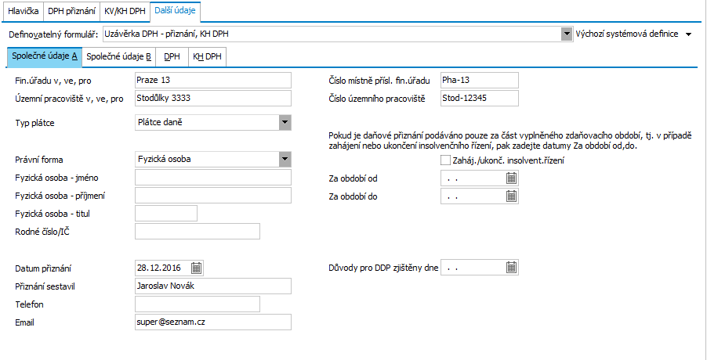Focus the Číslo územního pracoviště field
This screenshot has width=707, height=360.
478,98
